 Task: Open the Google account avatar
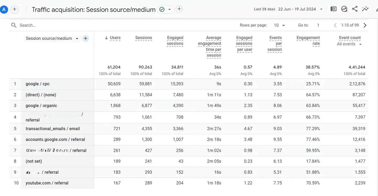[4, 9]
